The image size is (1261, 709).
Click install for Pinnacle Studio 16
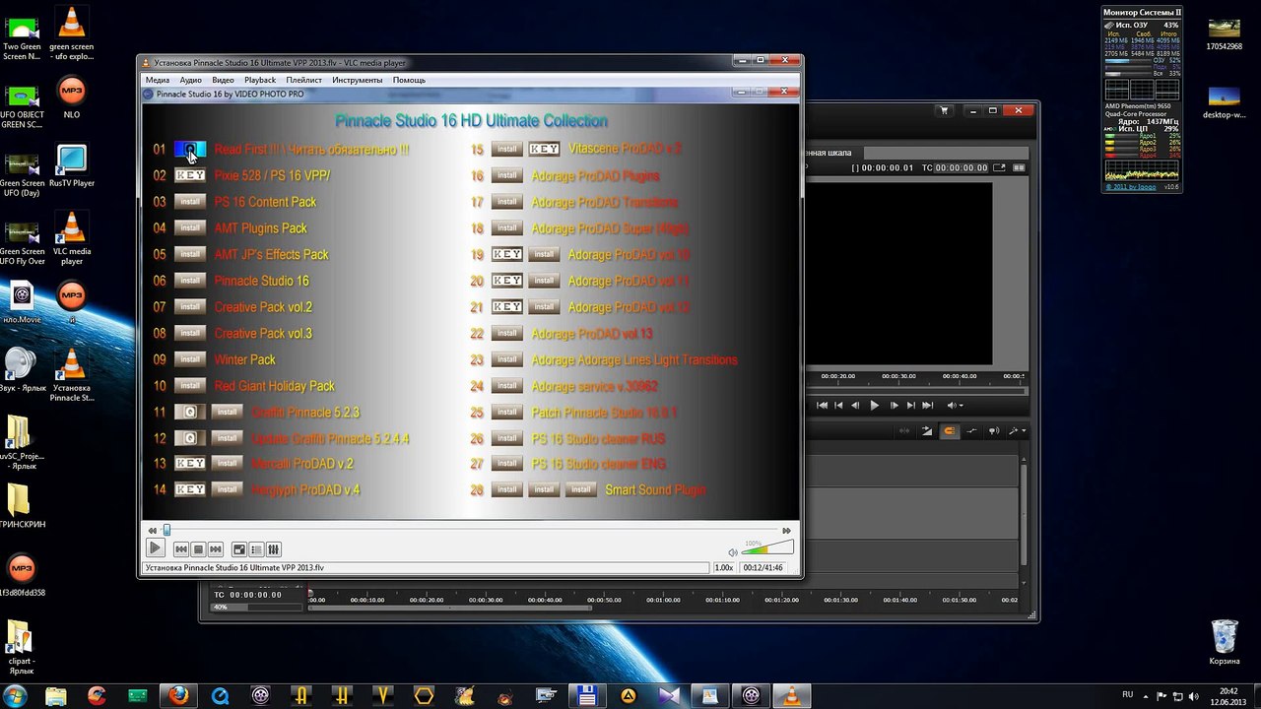[190, 281]
